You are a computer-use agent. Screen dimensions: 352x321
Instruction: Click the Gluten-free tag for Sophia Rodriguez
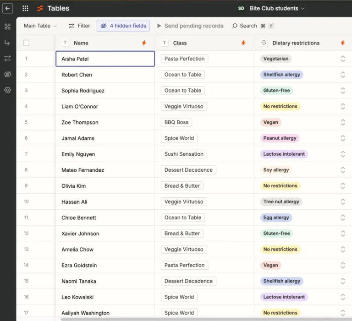(x=276, y=90)
